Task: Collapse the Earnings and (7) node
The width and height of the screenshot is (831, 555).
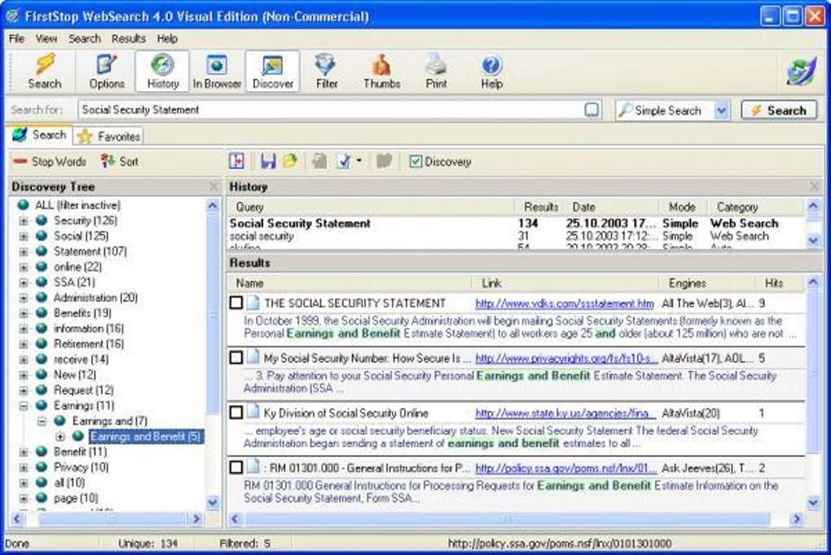Action: point(42,422)
